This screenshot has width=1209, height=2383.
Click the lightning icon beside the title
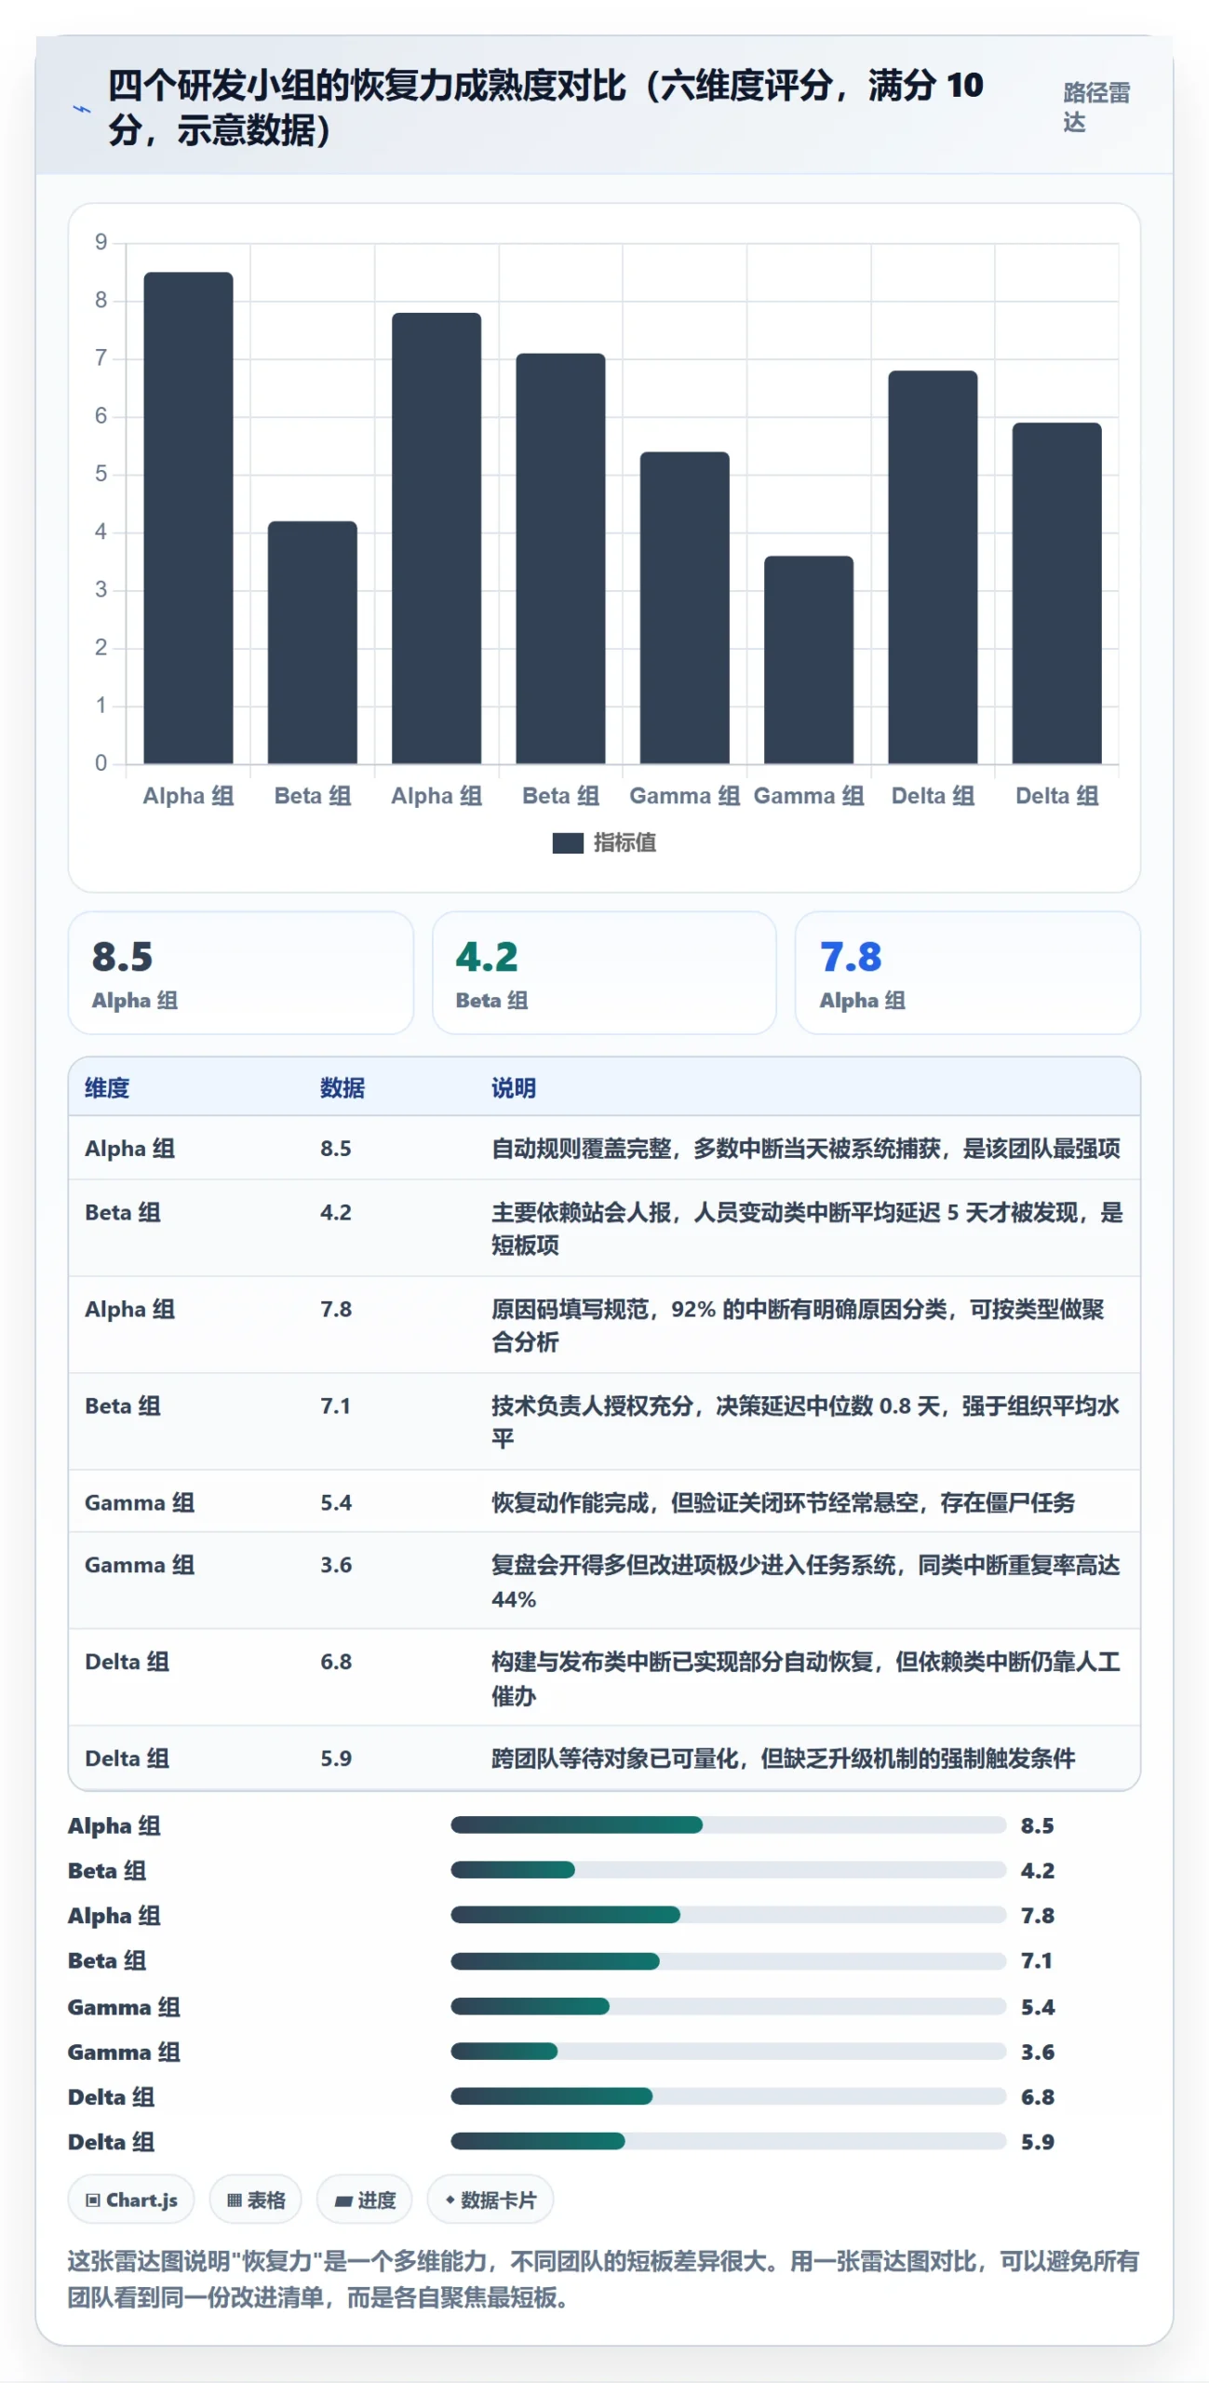82,109
